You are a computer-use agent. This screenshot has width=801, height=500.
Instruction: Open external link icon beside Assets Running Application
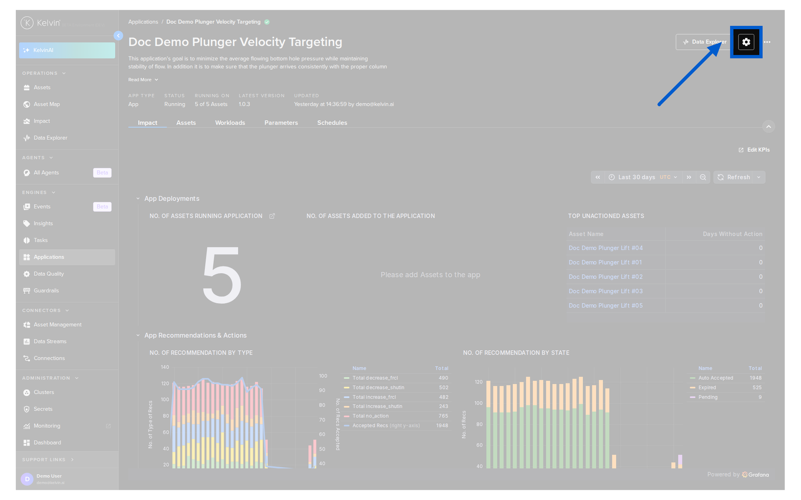point(272,216)
